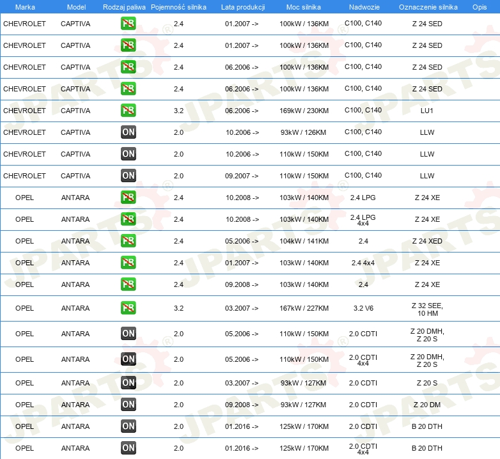Viewport: 500px width, 459px height.
Task: Click the Nadwozie column header
Action: 363,6
